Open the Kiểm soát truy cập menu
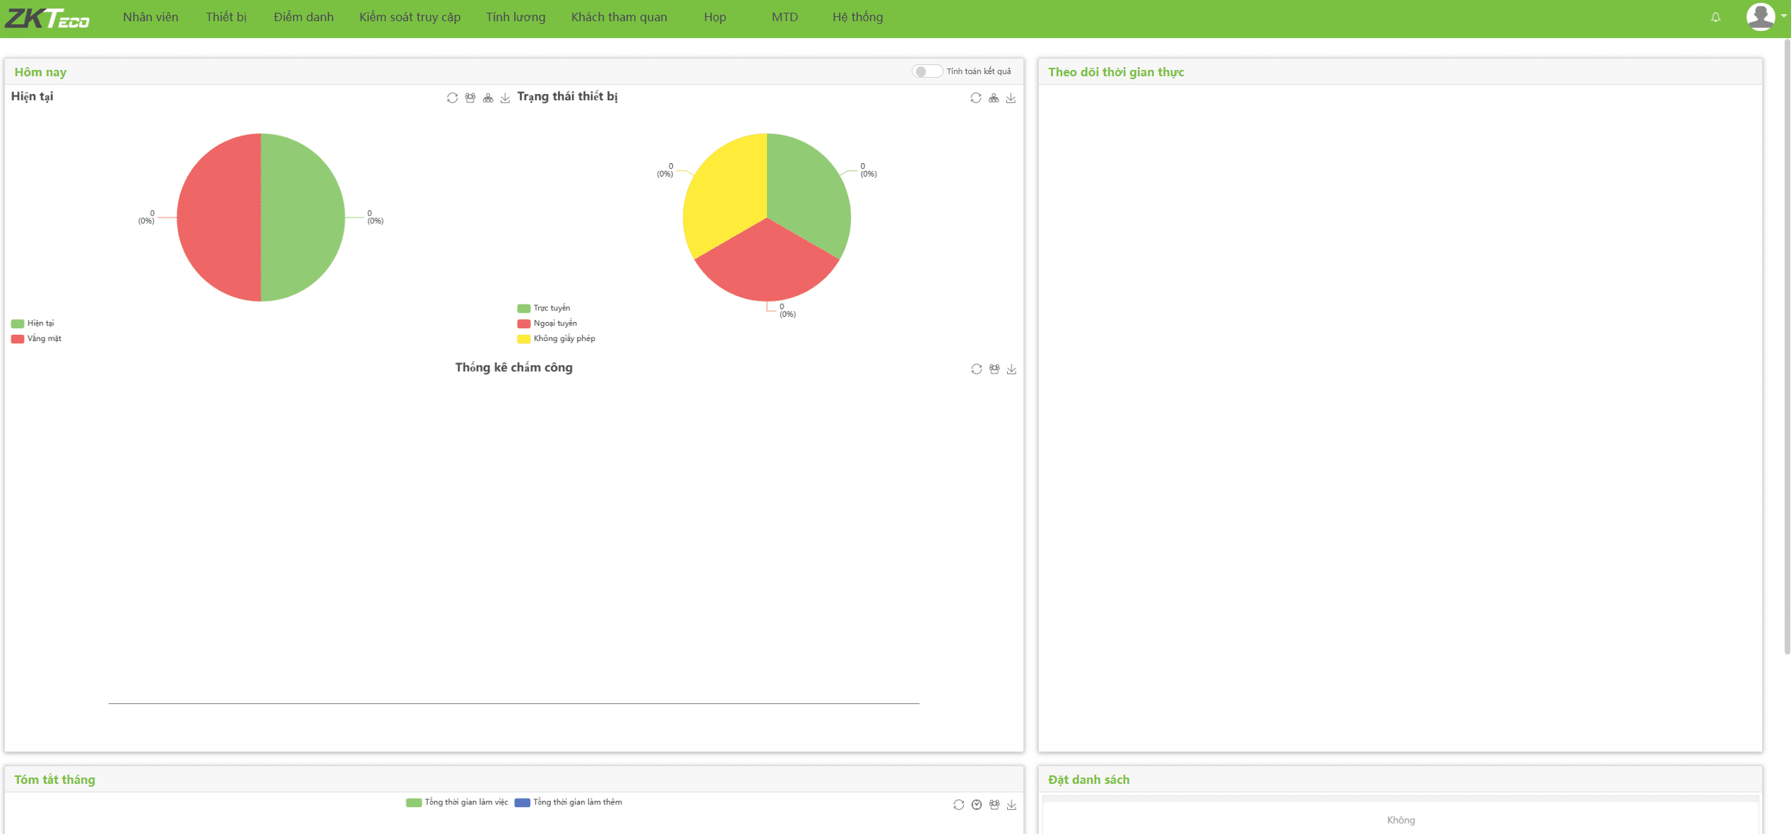Screen dimensions: 1791x834 coord(410,17)
